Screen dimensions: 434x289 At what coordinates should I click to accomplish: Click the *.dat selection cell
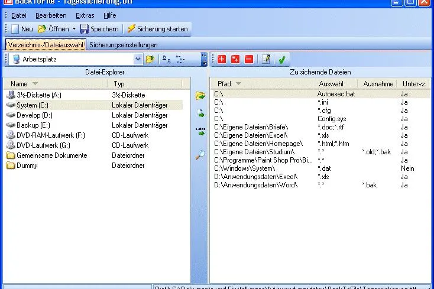tap(324, 168)
